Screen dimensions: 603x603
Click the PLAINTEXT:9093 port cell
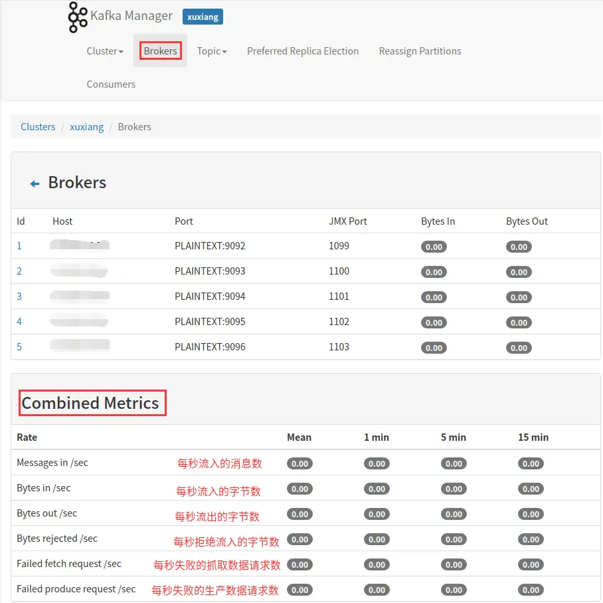[x=210, y=271]
